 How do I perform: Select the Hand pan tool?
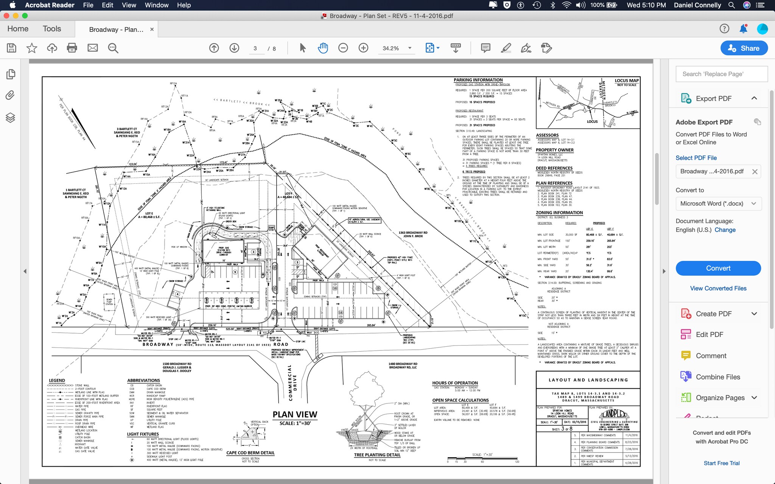322,48
